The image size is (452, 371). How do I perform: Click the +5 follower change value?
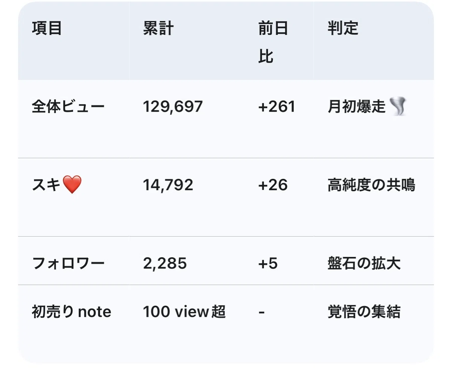point(268,263)
